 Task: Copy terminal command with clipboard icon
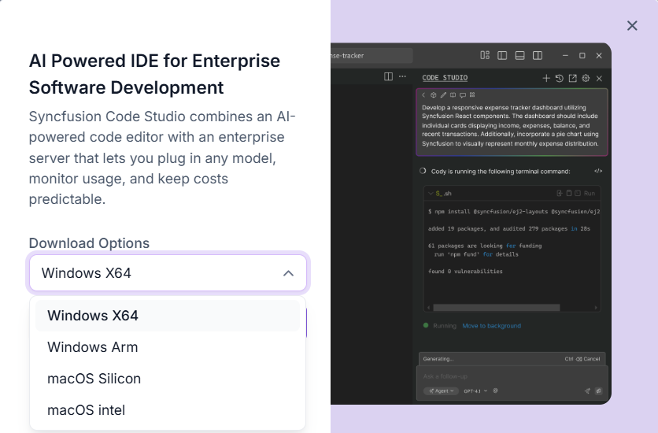pos(568,193)
